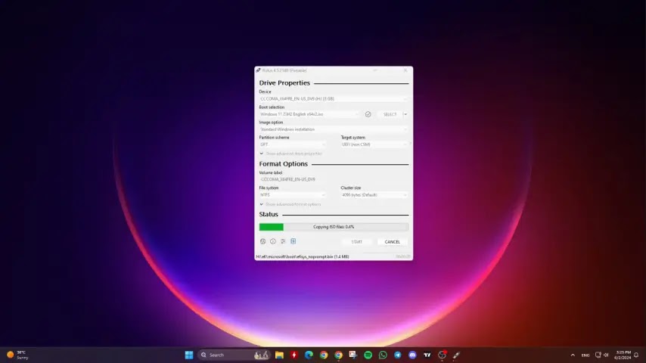
Task: Open the taskbar app with red notification badge
Action: [x=442, y=355]
